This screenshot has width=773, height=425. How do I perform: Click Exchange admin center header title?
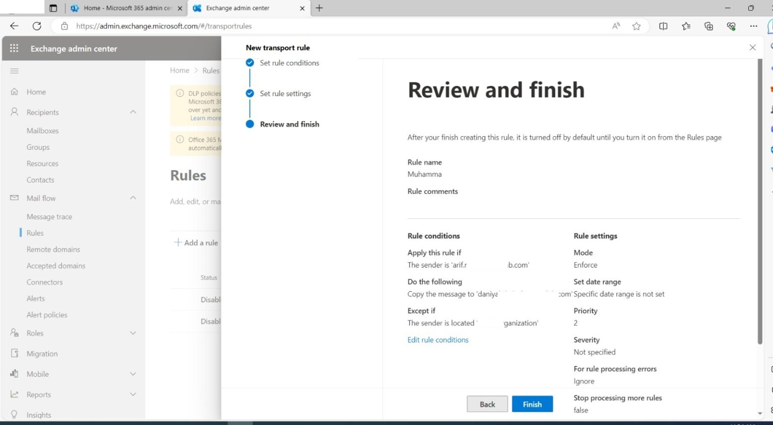pos(74,49)
